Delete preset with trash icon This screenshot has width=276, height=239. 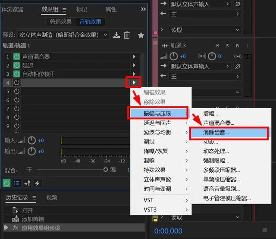point(127,35)
